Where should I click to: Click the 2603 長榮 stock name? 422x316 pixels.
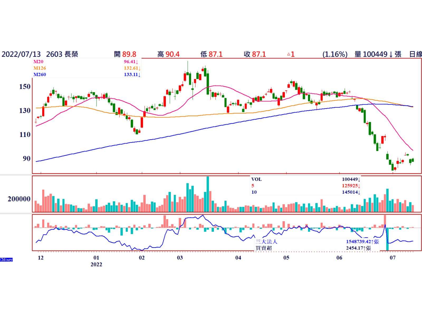click(62, 54)
